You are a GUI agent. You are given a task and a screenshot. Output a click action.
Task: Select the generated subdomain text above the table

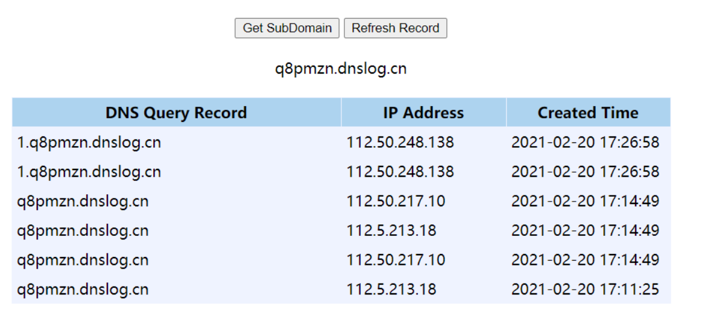point(341,69)
